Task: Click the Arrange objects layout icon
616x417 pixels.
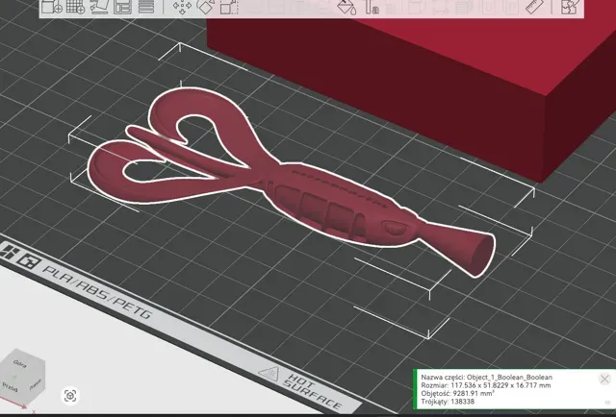Action: (x=122, y=7)
